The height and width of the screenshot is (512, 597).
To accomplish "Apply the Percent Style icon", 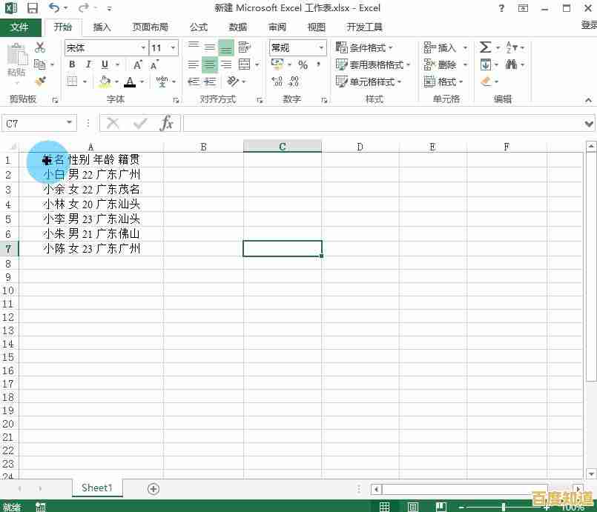I will click(x=304, y=65).
